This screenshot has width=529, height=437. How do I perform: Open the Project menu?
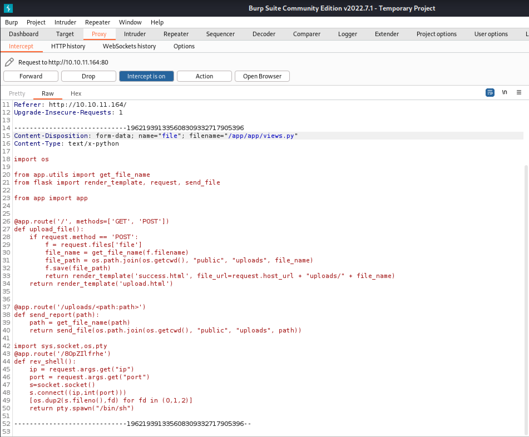(36, 22)
